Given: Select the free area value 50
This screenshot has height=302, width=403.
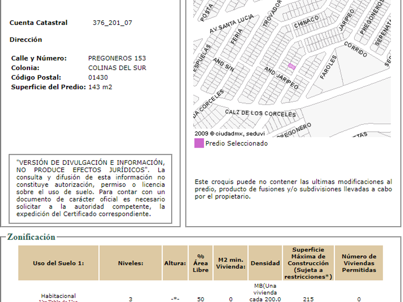Looking at the screenshot, I should [x=201, y=299].
